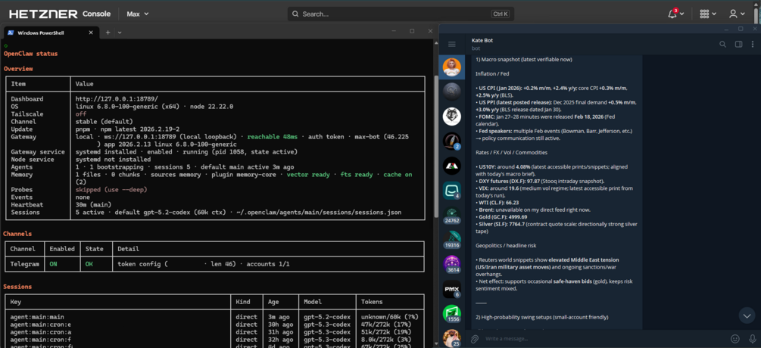Click the dashboard URL http://127.0.0.1:18789/

[x=117, y=99]
